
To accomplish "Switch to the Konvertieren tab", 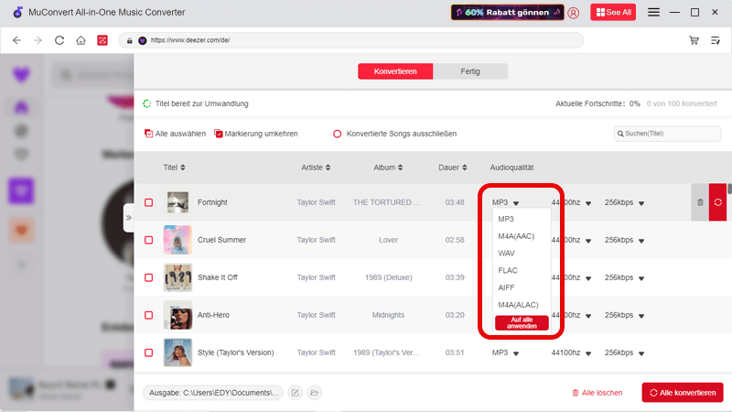I will click(395, 71).
